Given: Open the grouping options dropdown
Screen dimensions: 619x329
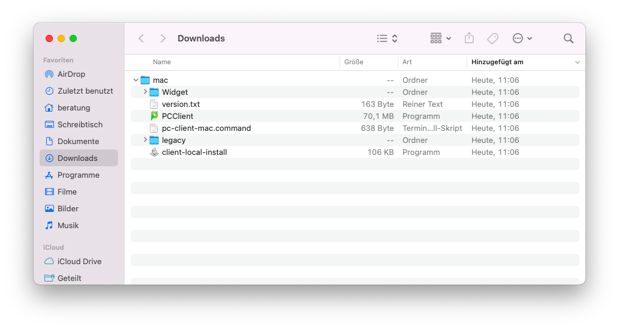Looking at the screenshot, I should [x=441, y=38].
